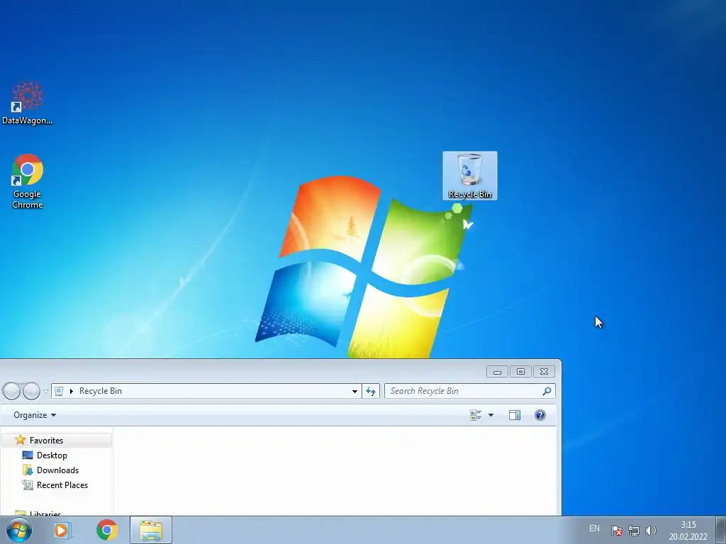Open the Windows Start menu
This screenshot has height=544, width=726.
[19, 530]
